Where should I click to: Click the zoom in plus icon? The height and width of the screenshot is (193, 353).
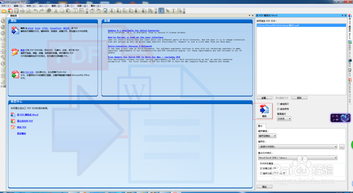[x=3, y=21]
